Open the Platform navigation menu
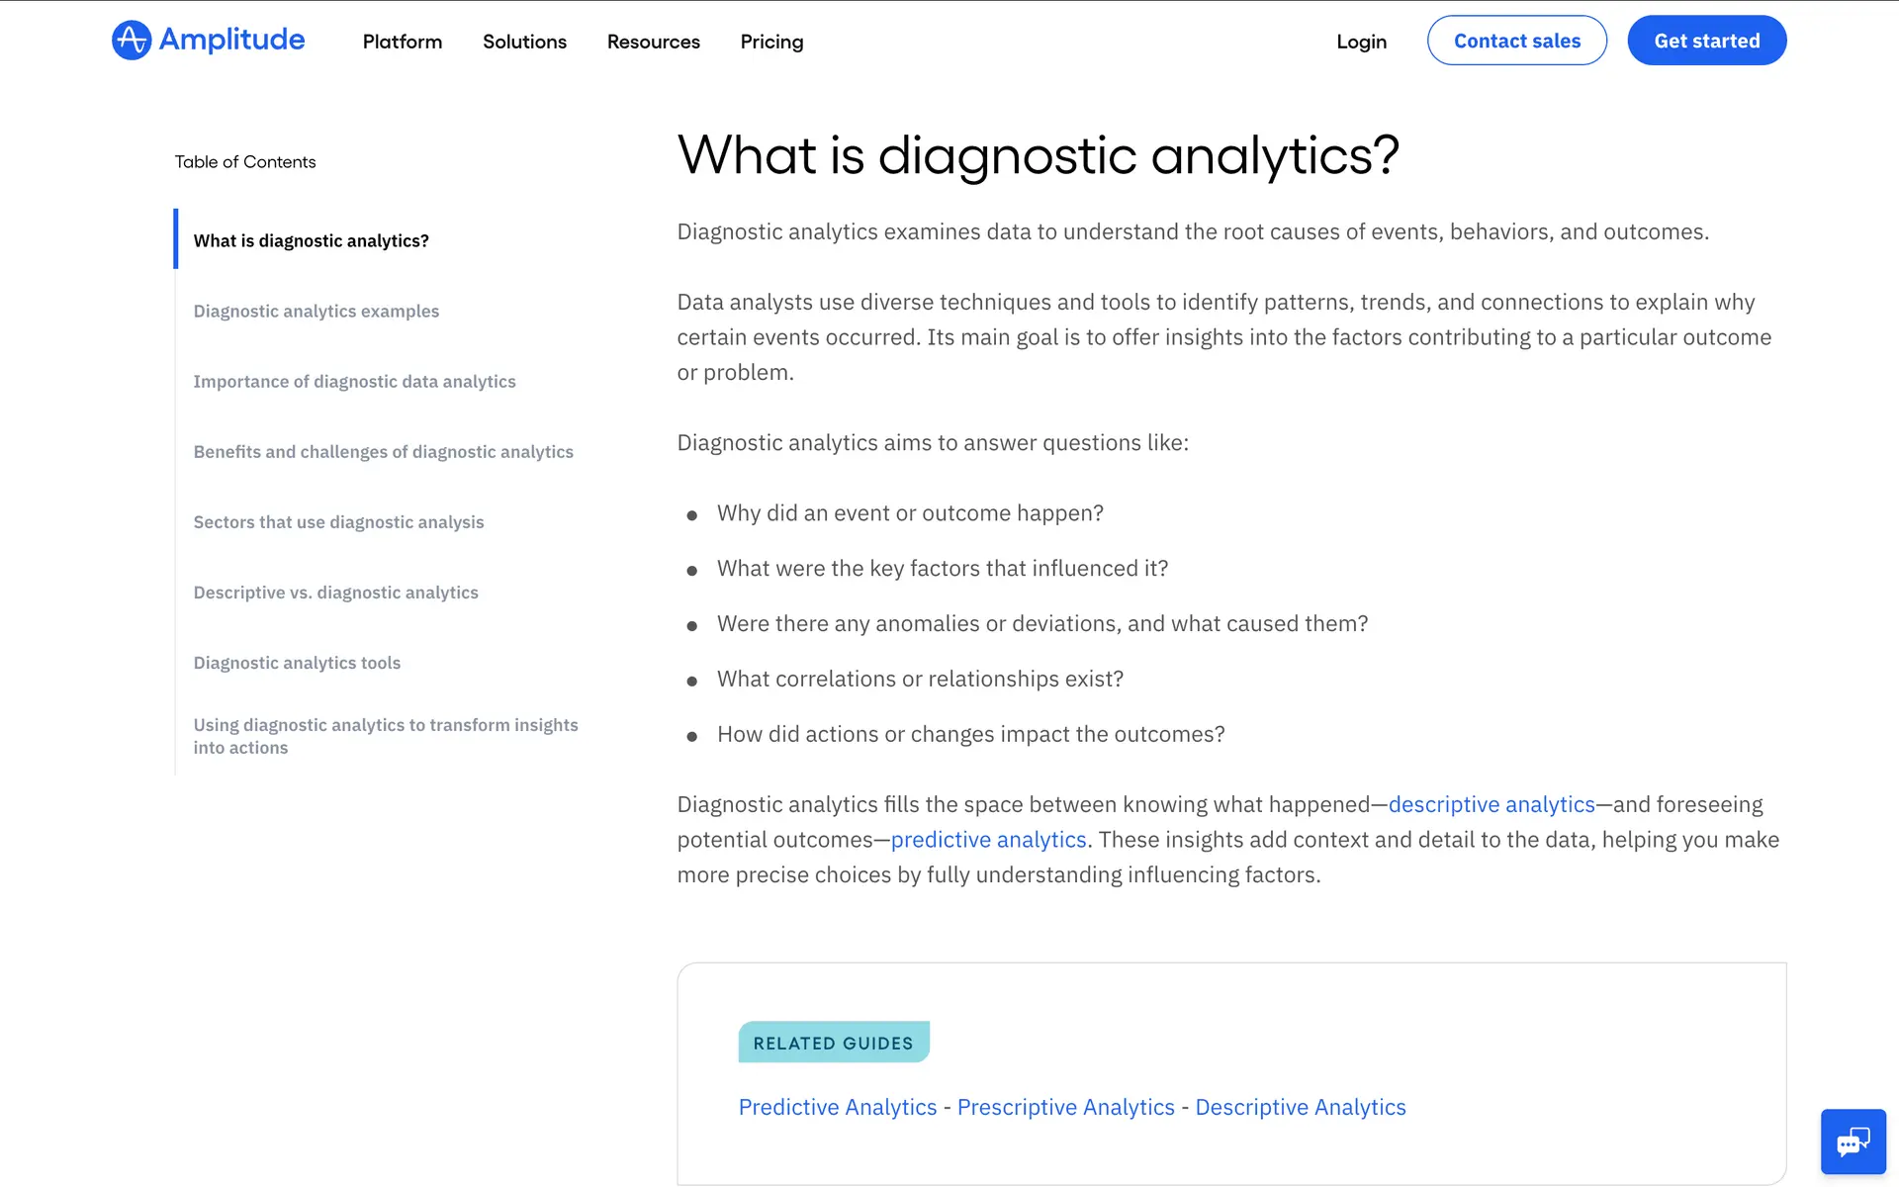Screen dimensions: 1899x1187 point(402,42)
